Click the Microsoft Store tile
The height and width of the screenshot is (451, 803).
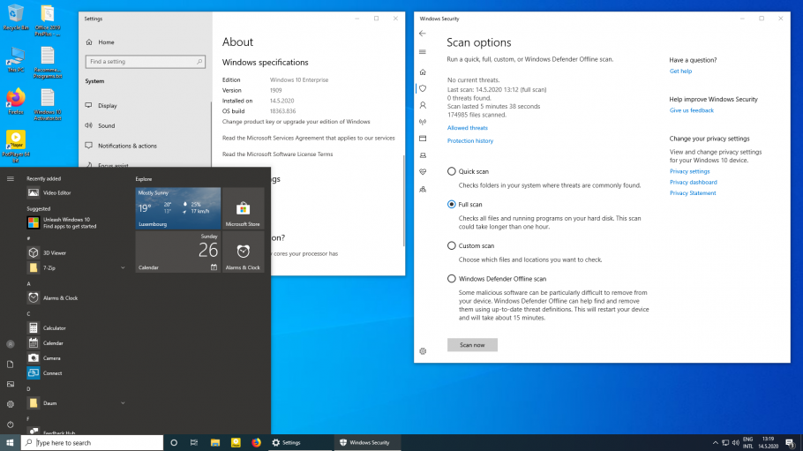(x=243, y=208)
